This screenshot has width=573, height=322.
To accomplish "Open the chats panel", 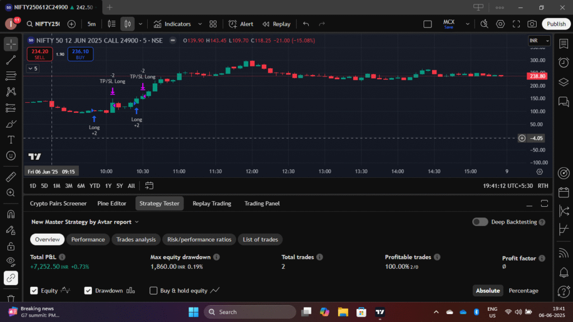I will 563,102.
